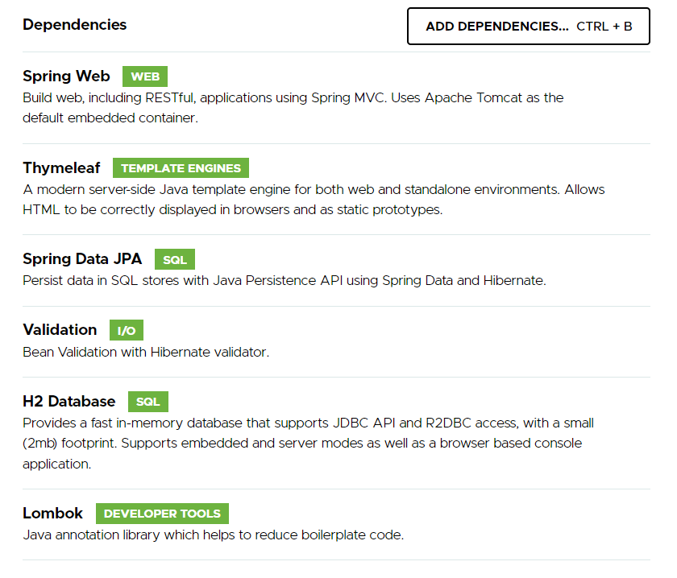
Task: Click the Spring Data JPA description text
Action: click(x=284, y=281)
